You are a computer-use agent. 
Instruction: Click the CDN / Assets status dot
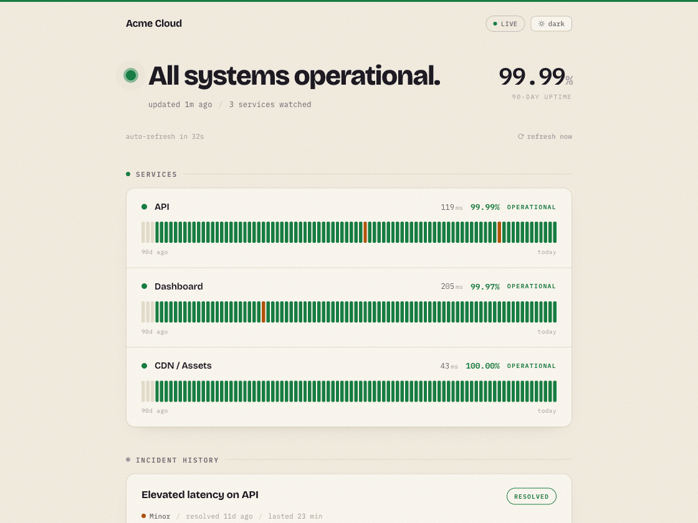[144, 366]
